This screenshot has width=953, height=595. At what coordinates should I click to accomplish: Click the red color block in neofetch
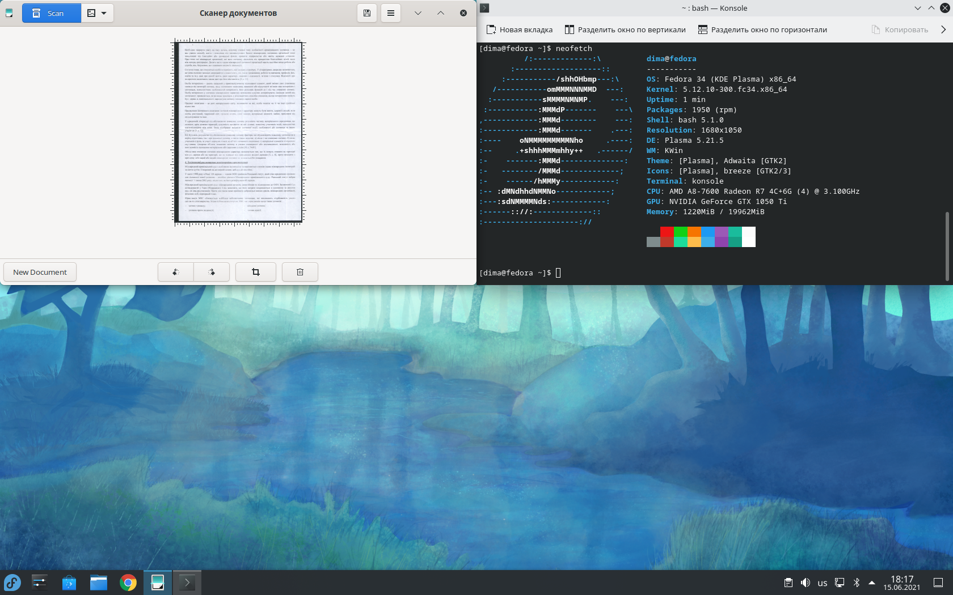coord(667,232)
